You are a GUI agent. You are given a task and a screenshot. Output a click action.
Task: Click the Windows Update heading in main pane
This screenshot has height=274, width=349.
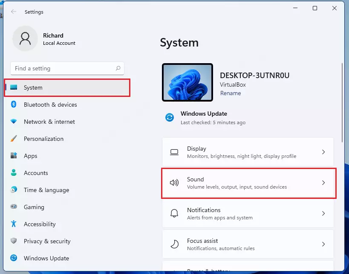tap(204, 114)
